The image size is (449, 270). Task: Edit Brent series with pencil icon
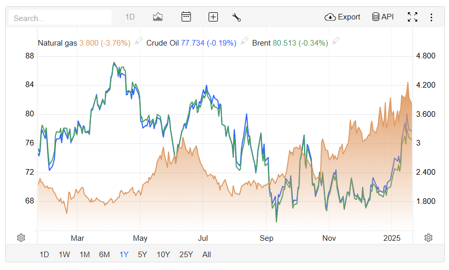(336, 42)
